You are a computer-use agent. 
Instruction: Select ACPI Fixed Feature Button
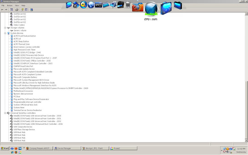click(25, 36)
